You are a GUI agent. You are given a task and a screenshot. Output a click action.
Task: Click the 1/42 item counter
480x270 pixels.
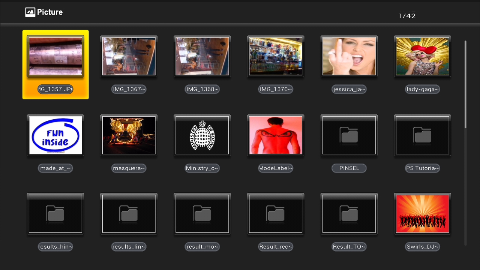pyautogui.click(x=407, y=16)
